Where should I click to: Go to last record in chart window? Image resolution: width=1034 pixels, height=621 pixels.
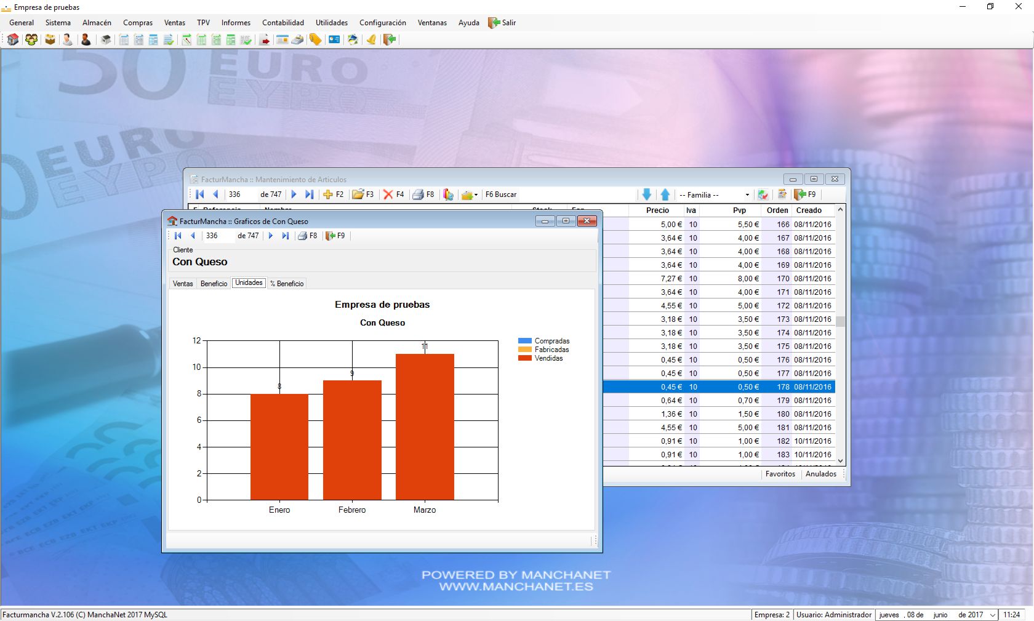coord(286,236)
